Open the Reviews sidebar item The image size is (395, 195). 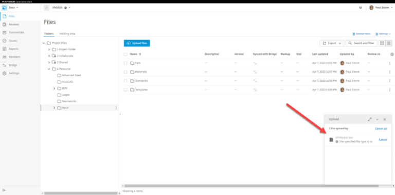tap(13, 24)
